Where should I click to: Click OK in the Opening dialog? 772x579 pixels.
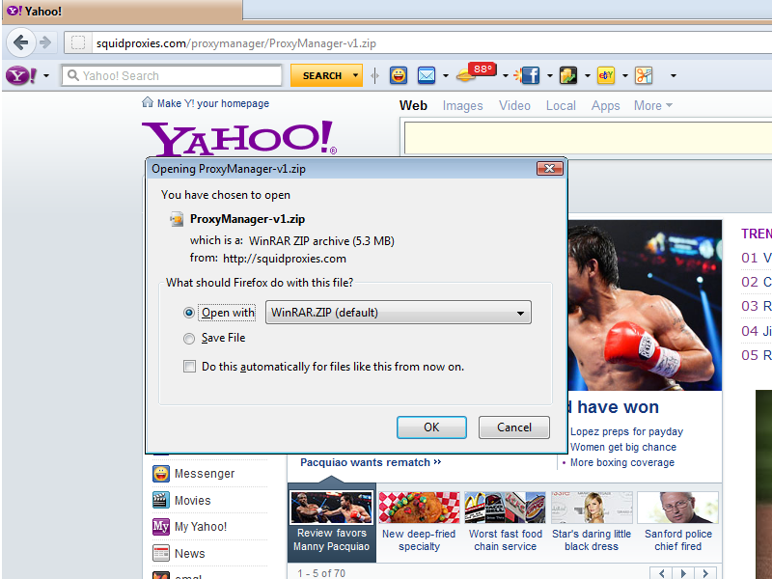(x=431, y=427)
